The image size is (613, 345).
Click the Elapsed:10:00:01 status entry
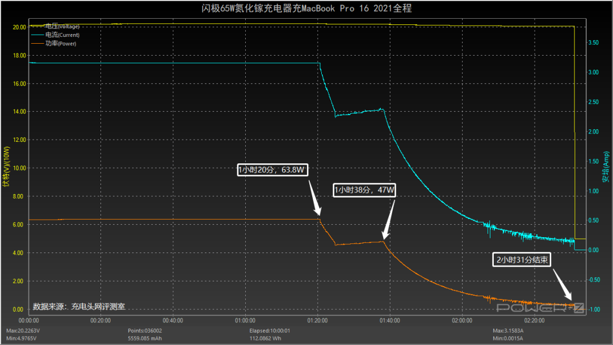coord(270,331)
